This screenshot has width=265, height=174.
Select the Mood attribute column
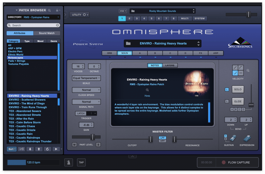coord(40,41)
